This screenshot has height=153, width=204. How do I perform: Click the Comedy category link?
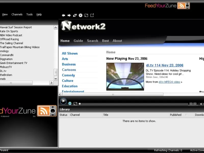tap(68, 75)
